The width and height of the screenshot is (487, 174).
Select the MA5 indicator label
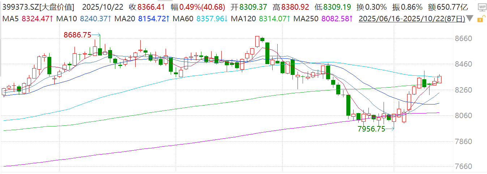coord(9,18)
